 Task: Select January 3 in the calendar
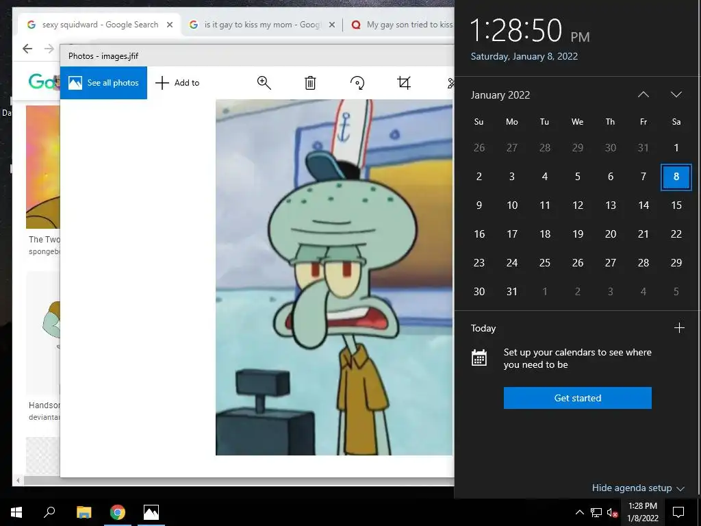512,177
